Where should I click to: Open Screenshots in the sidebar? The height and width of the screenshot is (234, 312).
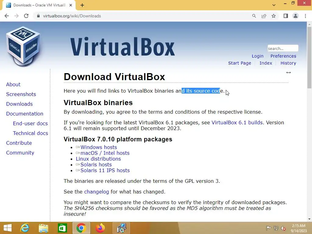coord(21,94)
